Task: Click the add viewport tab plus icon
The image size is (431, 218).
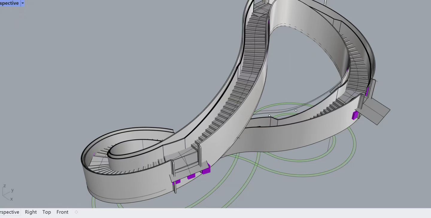Action: (76, 212)
